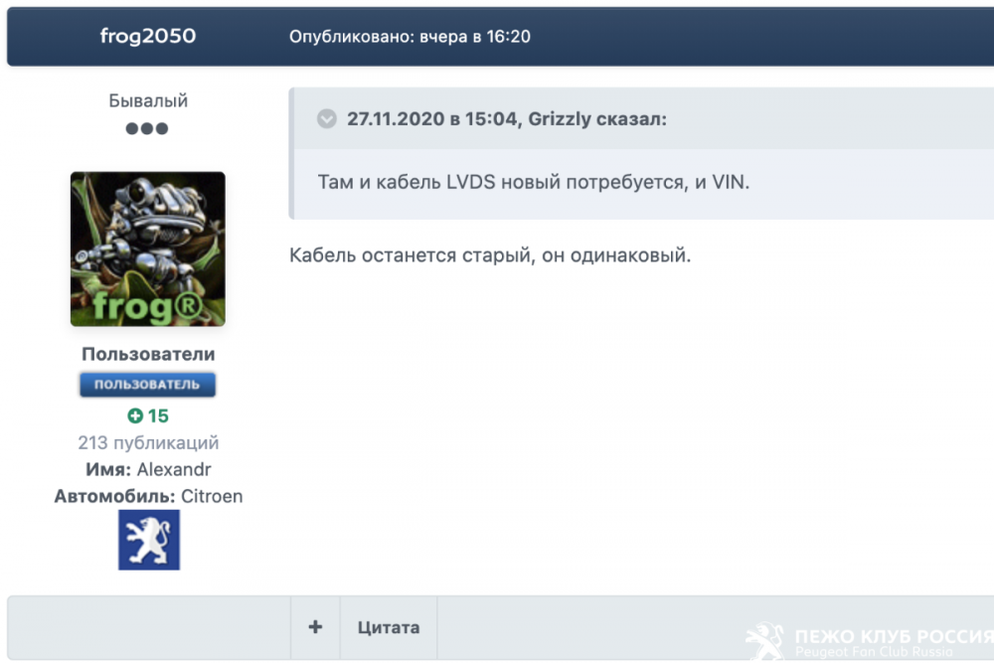The height and width of the screenshot is (663, 994).
Task: Click the Пользователи member group link
Action: [147, 354]
